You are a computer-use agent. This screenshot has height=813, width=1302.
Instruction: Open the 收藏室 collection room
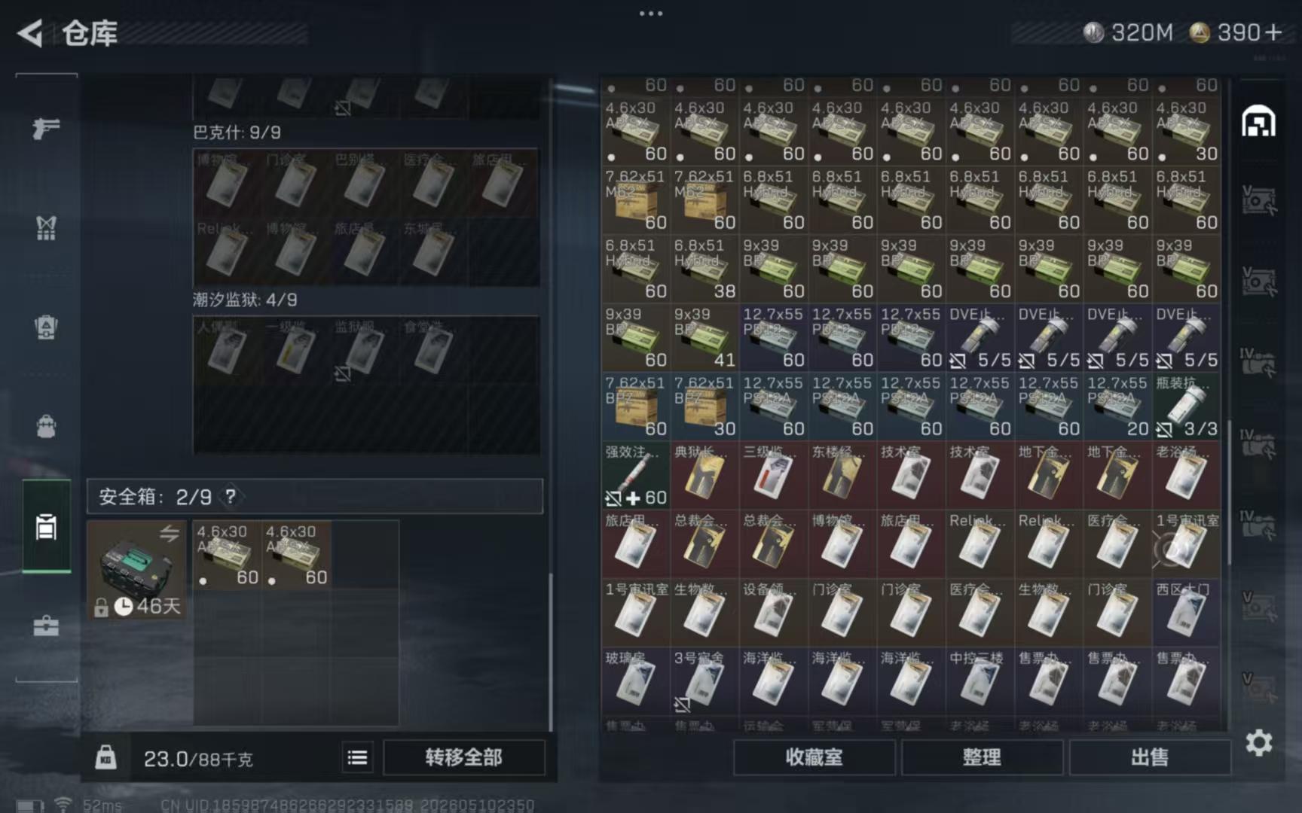coord(815,757)
